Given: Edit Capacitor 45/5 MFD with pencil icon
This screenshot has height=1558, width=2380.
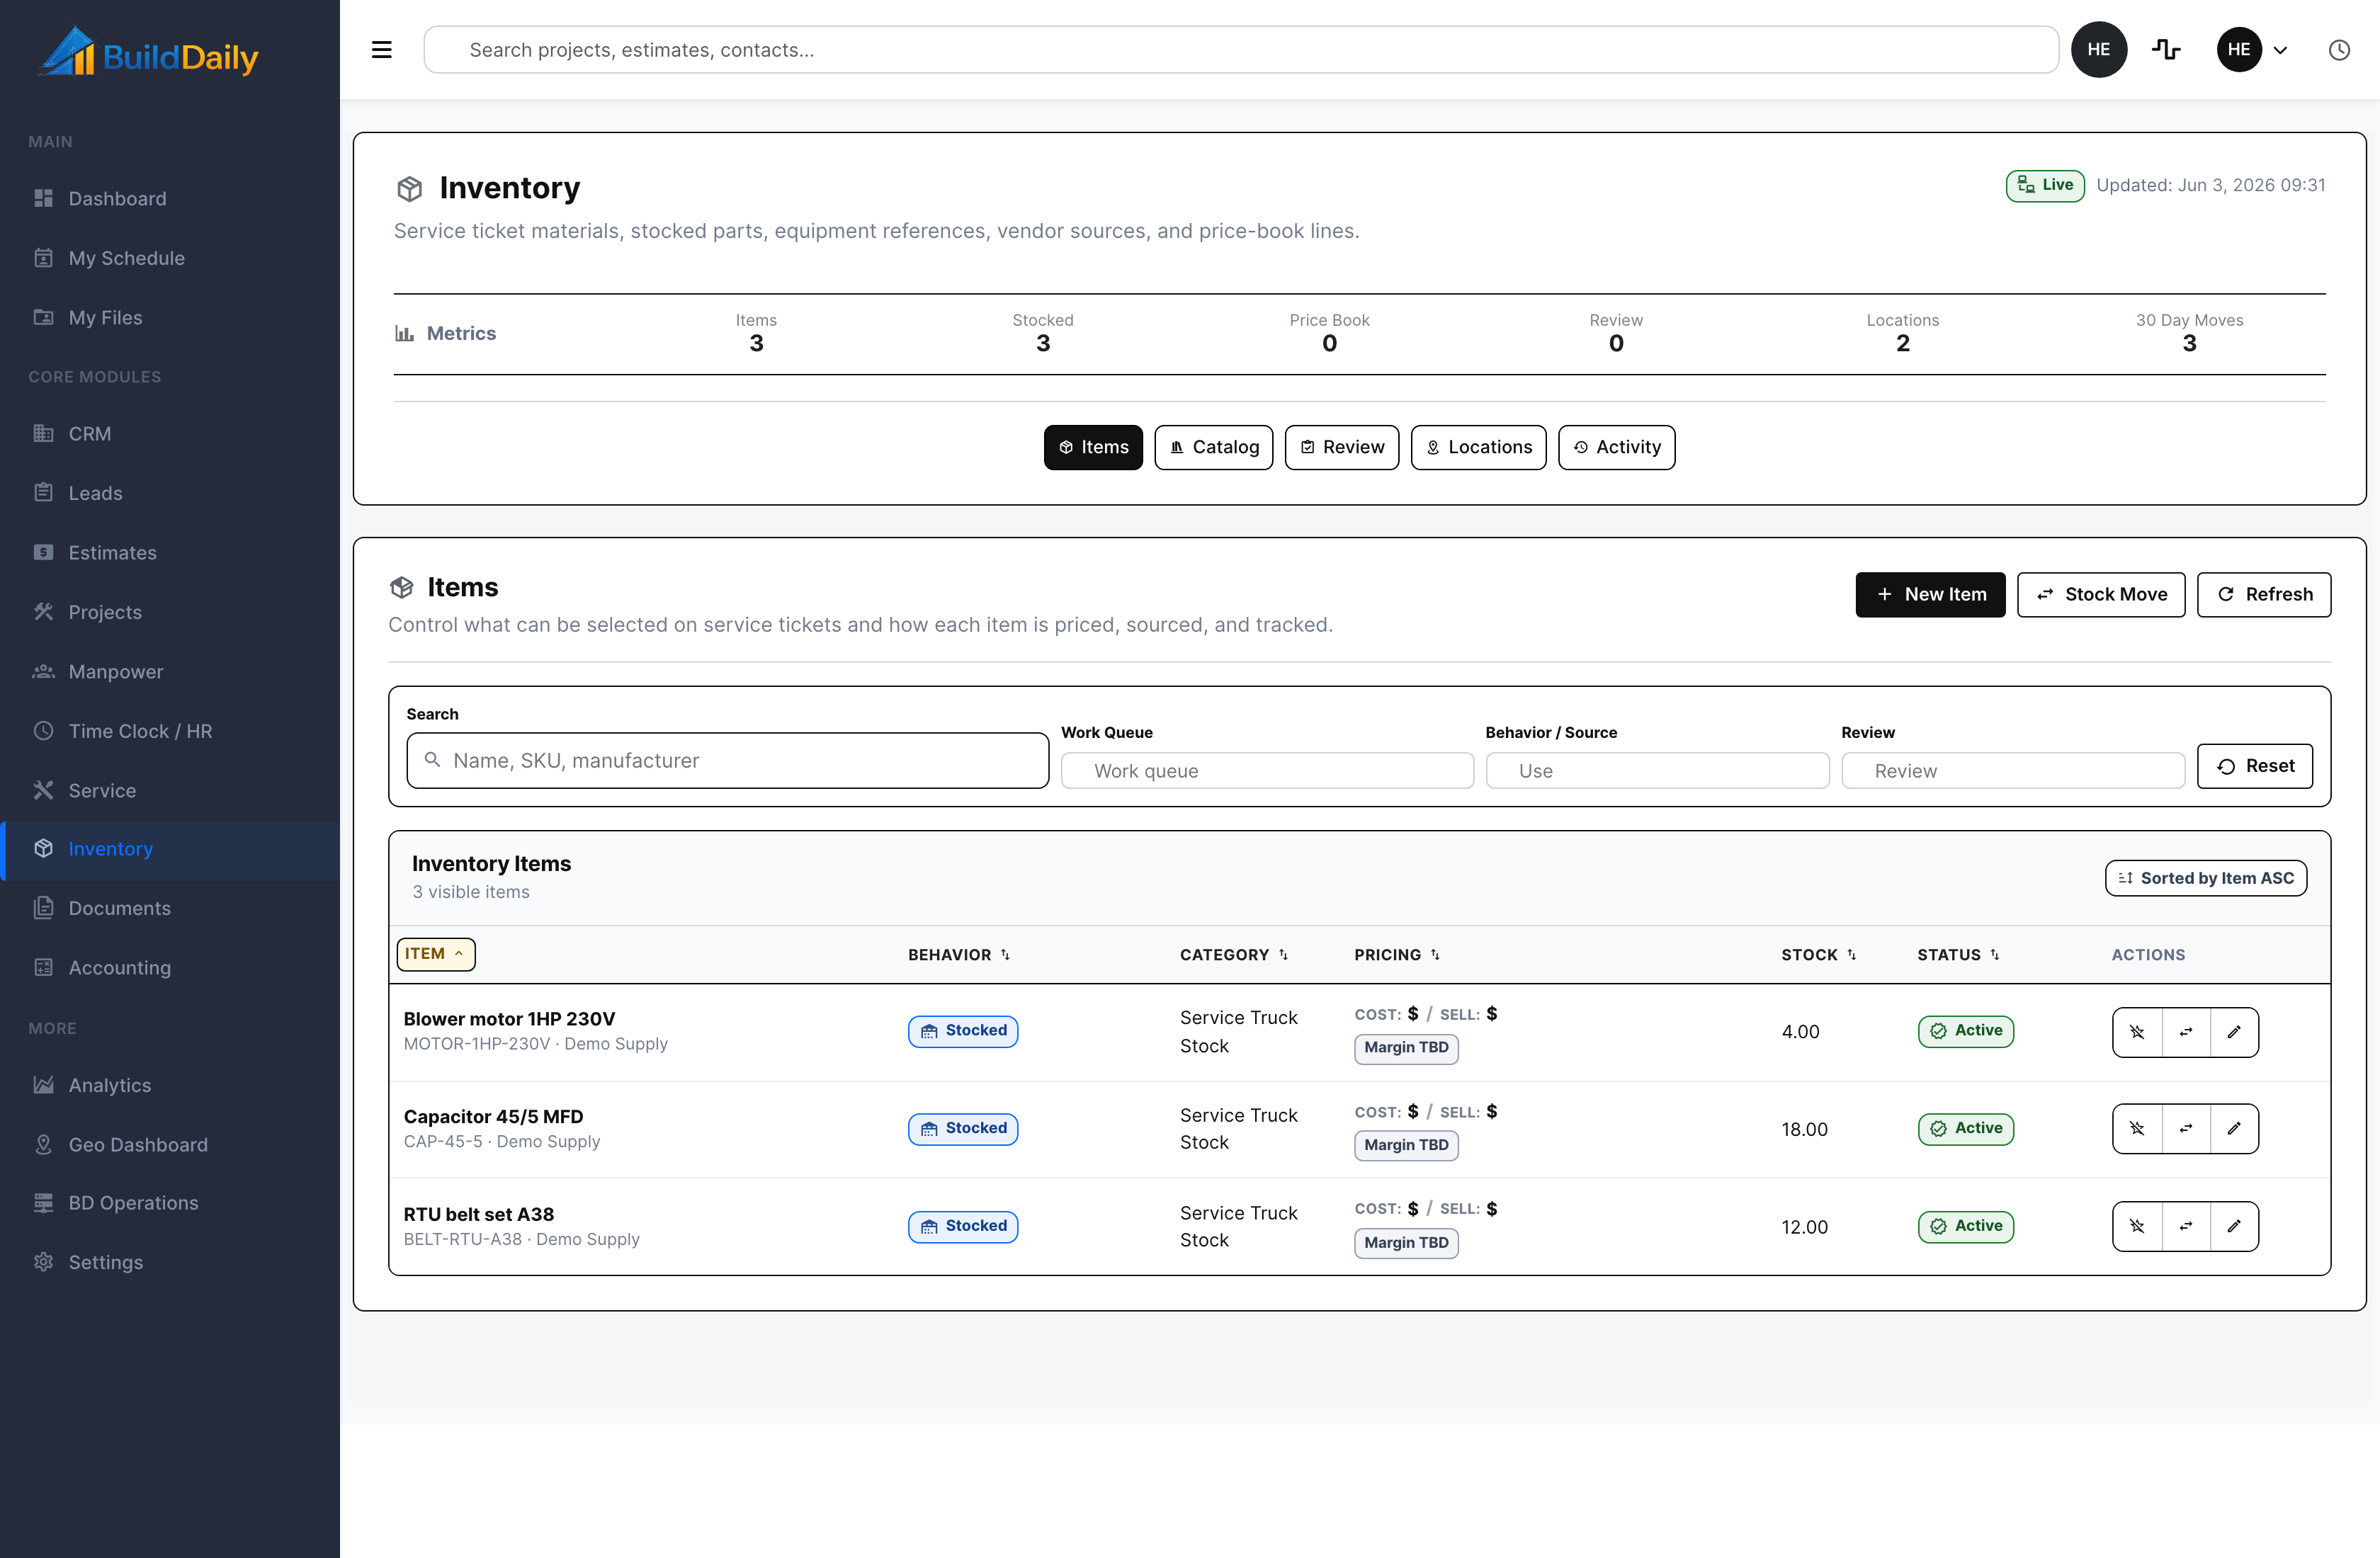Looking at the screenshot, I should click(x=2234, y=1129).
